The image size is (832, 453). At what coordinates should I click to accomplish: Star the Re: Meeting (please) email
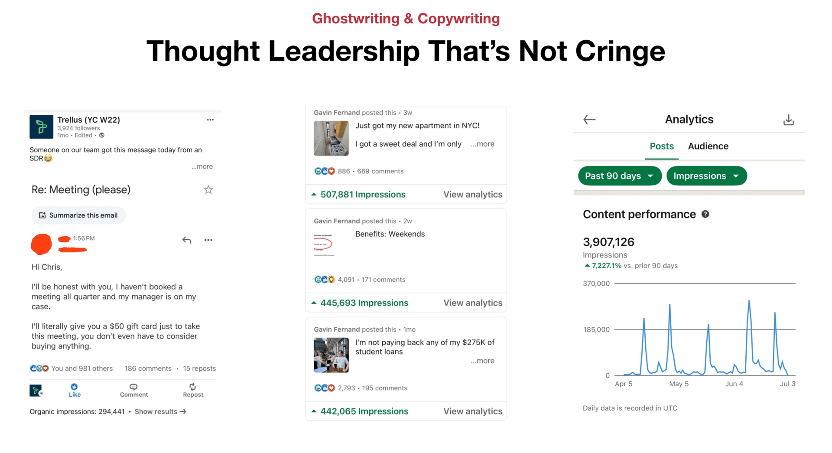coord(208,189)
